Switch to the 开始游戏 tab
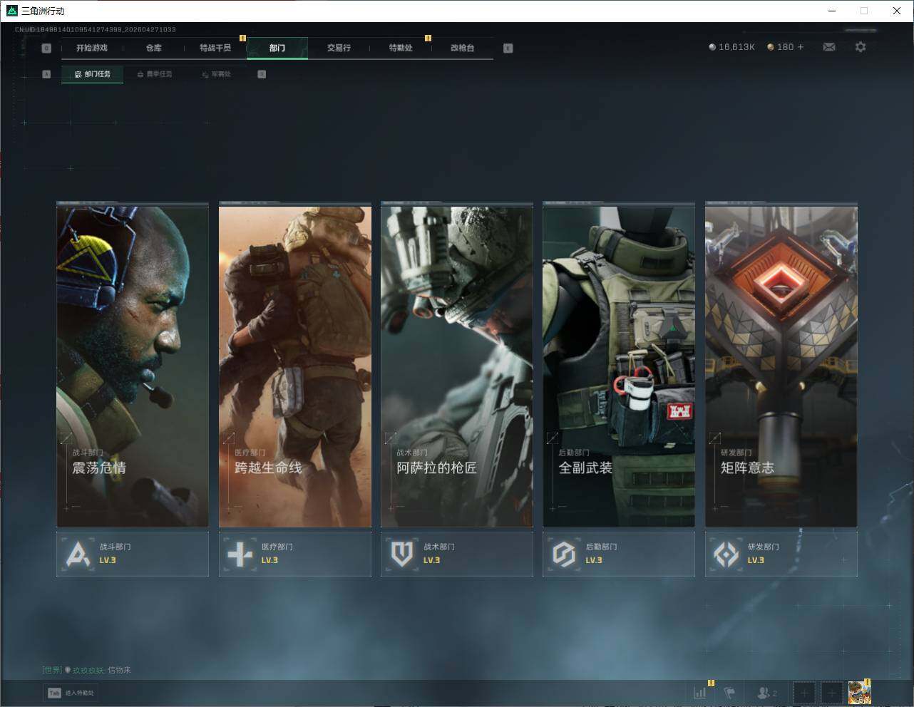The height and width of the screenshot is (707, 914). click(92, 48)
